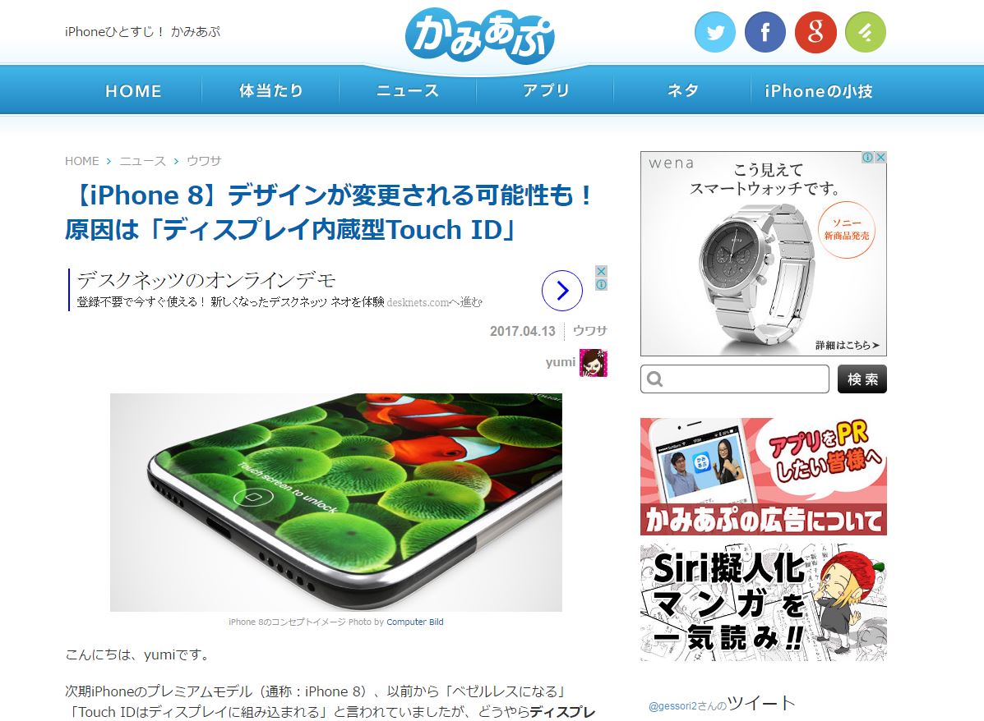Image resolution: width=984 pixels, height=721 pixels.
Task: Click the 検索 search button
Action: (862, 379)
